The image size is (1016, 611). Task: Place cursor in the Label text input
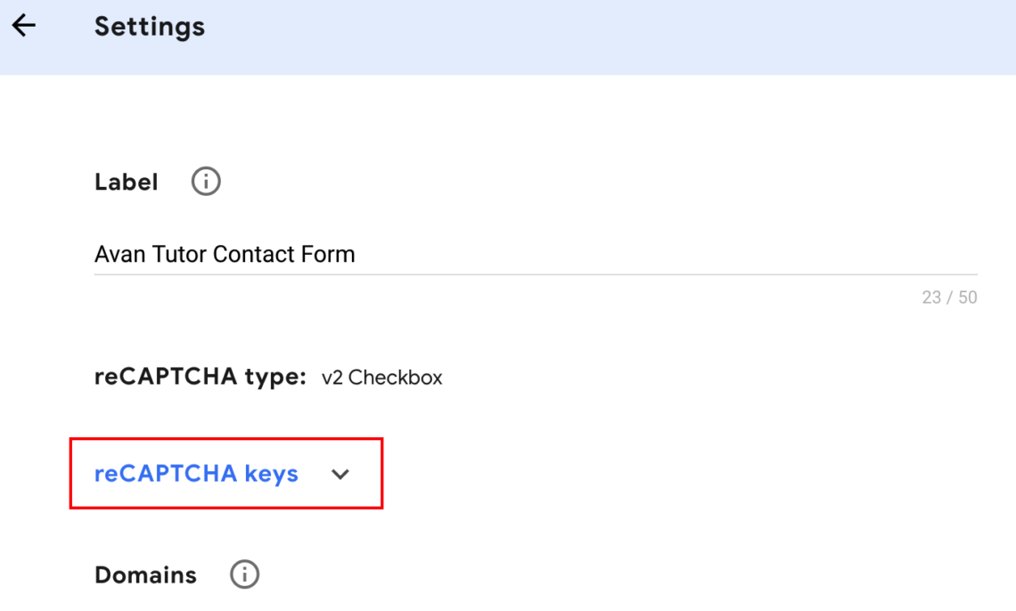pos(356,254)
